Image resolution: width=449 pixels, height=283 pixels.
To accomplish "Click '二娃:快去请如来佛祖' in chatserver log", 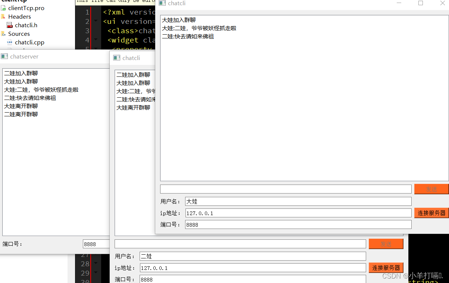I will coord(30,98).
